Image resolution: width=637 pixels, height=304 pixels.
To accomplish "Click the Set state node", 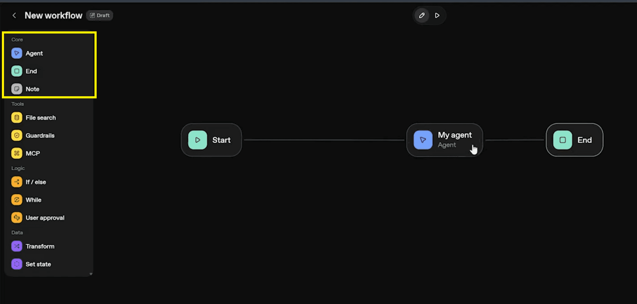I will [38, 264].
